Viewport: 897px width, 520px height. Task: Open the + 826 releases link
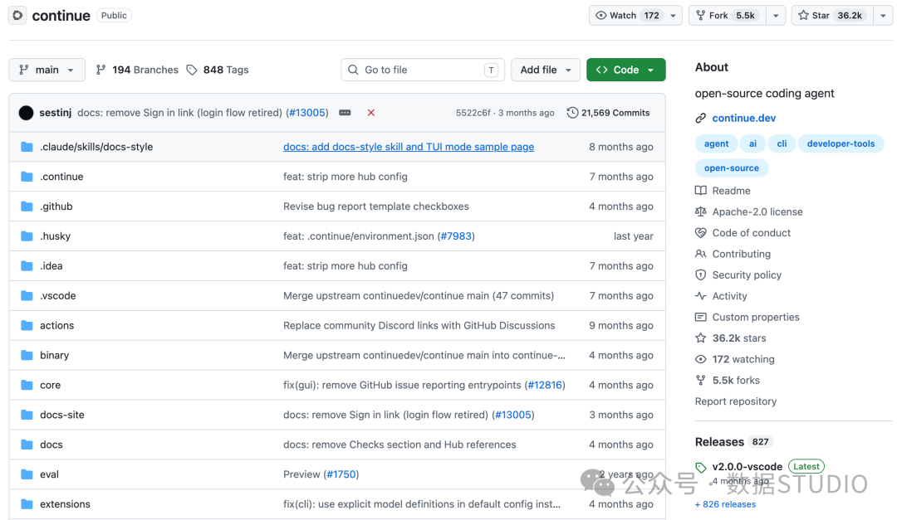(x=725, y=504)
